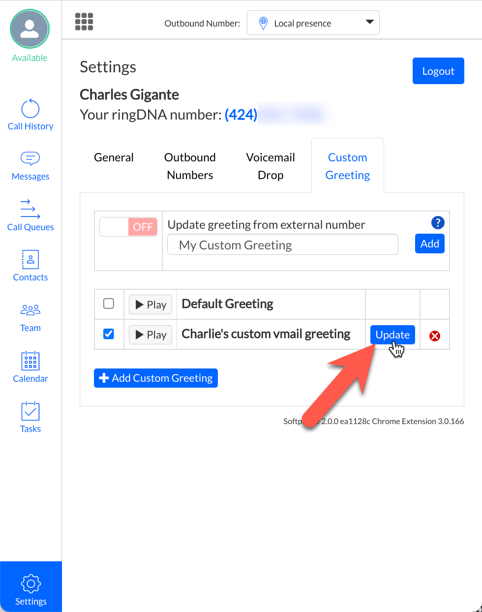Click the Add Custom Greeting button

[156, 378]
